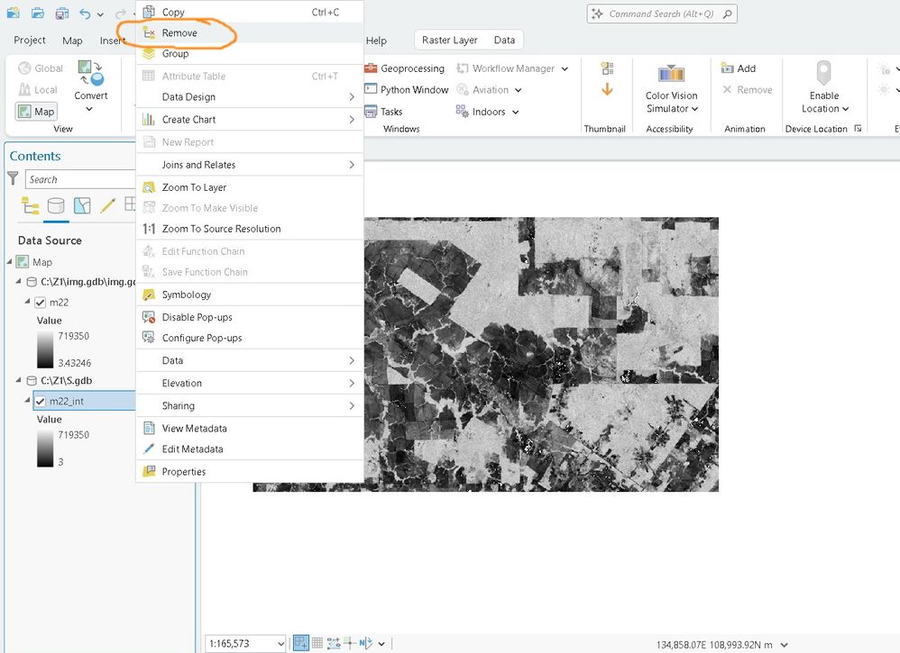Click Enable Location button

824,87
